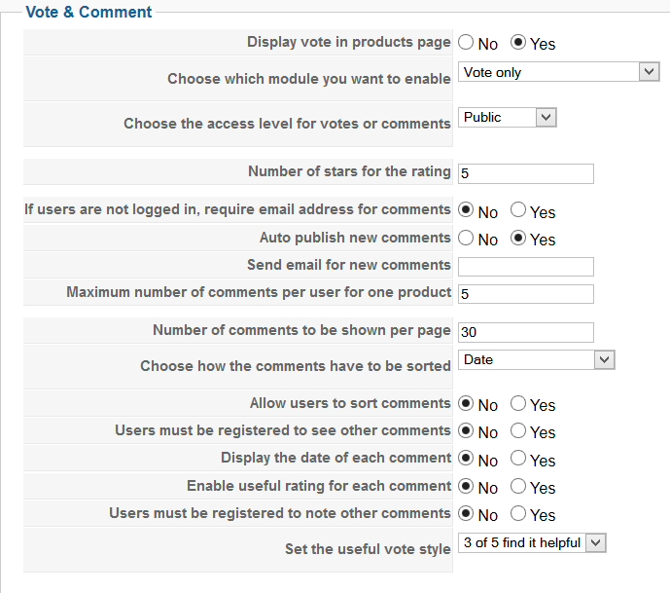This screenshot has height=593, width=670.
Task: Select No for Enable useful rating
Action: [x=466, y=487]
